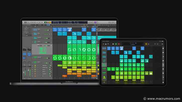Trigger the last teal cell in iPad third row
This screenshot has width=182, height=102.
(x=151, y=57)
